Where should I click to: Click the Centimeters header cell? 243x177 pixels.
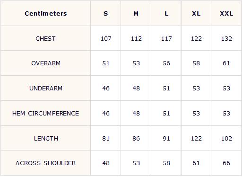click(46, 13)
